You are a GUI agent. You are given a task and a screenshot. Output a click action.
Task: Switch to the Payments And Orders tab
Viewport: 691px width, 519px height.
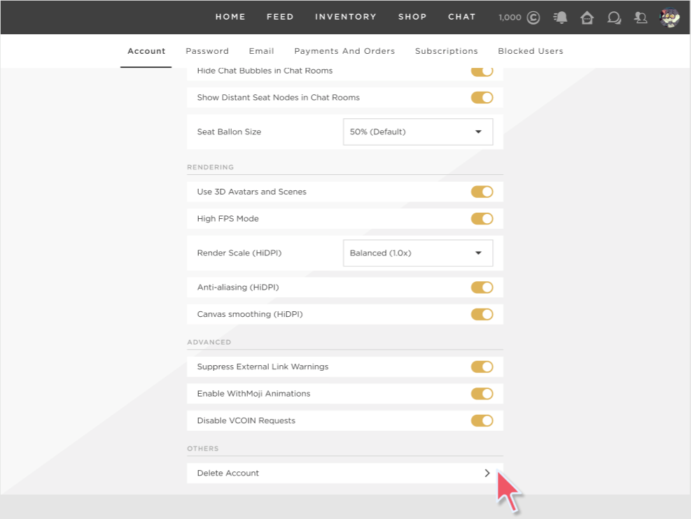[x=344, y=50]
